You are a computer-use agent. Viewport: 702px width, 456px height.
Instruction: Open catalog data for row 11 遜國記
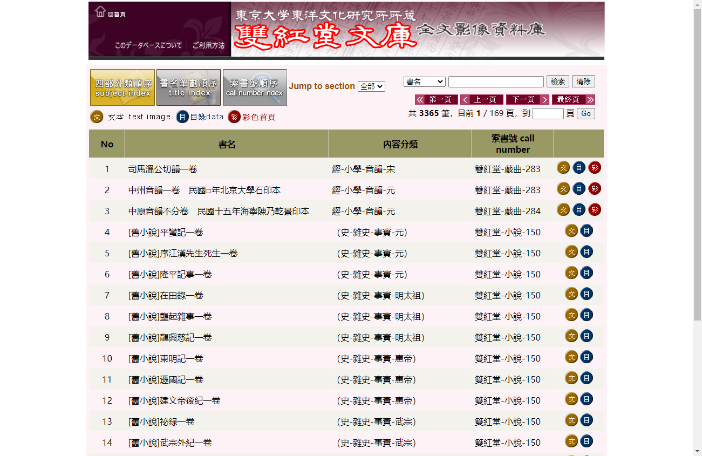tap(587, 378)
